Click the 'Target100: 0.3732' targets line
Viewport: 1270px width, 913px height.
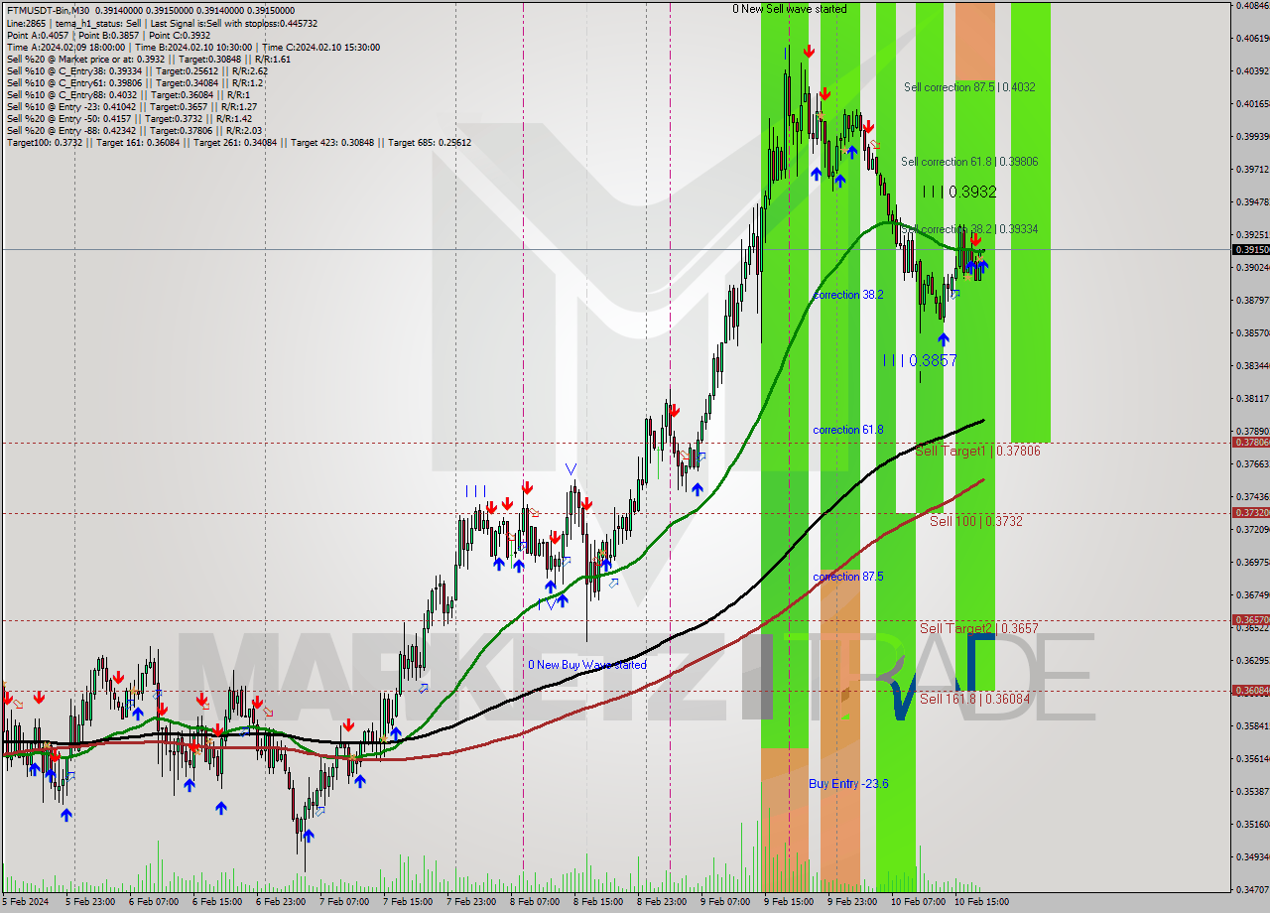tap(239, 142)
